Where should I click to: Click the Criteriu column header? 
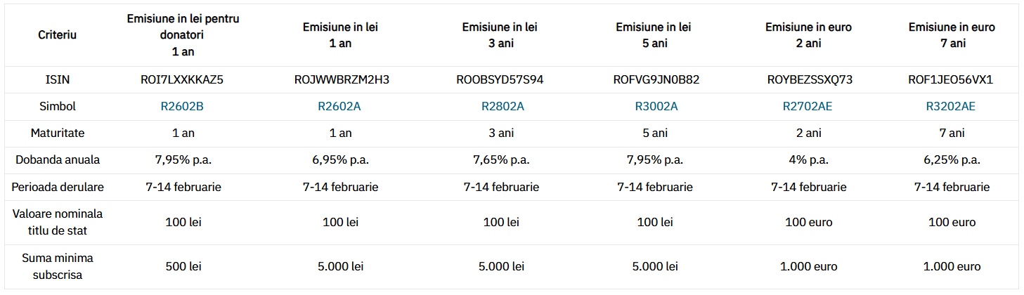pos(58,35)
